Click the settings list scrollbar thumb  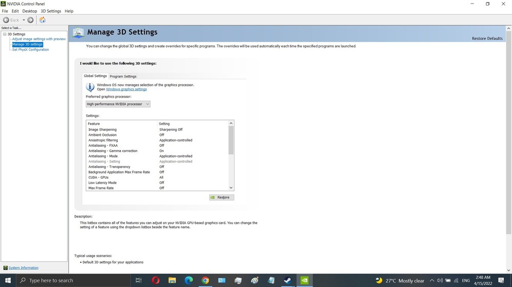click(231, 140)
